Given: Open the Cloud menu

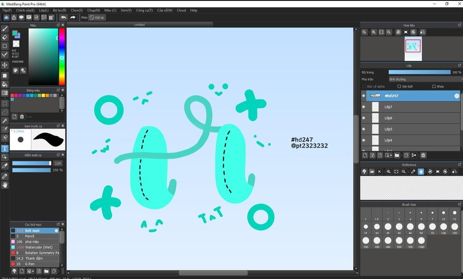Looking at the screenshot, I should (x=181, y=10).
